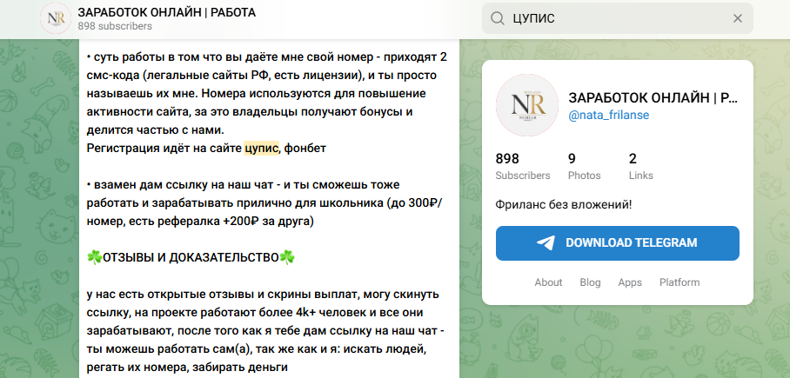Screen dimensions: 790x378
Task: Open the channel avatar in the header
Action: (56, 18)
